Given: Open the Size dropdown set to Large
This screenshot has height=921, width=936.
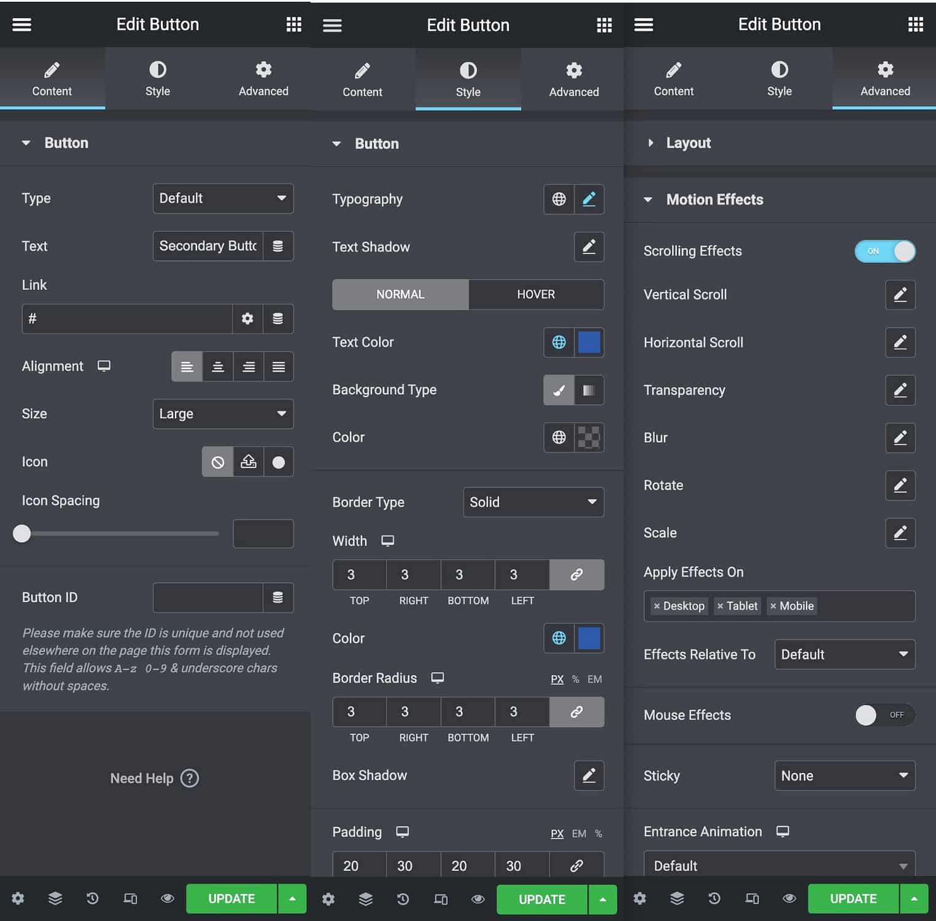Looking at the screenshot, I should pyautogui.click(x=223, y=414).
